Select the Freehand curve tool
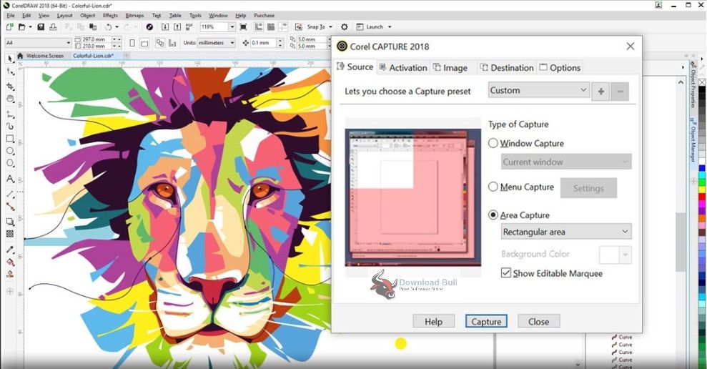This screenshot has height=369, width=707. point(10,114)
